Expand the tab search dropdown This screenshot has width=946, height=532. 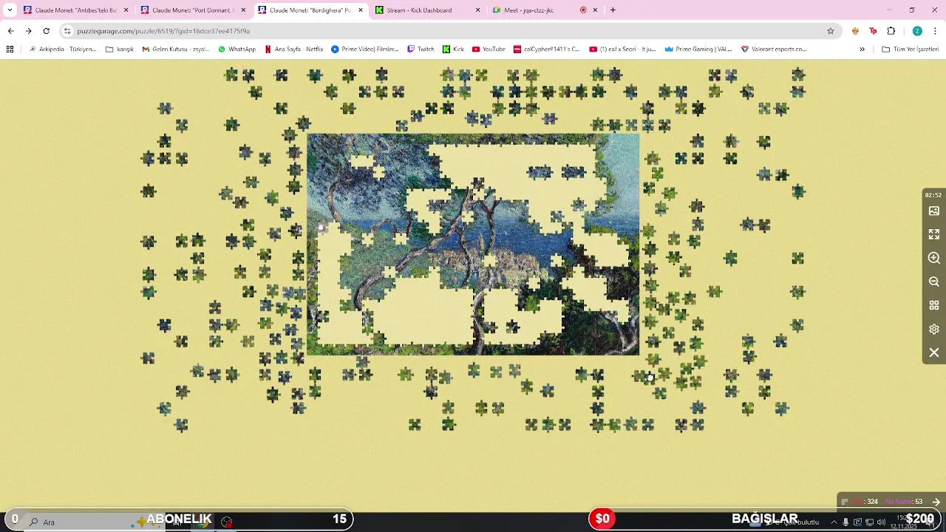pyautogui.click(x=10, y=10)
